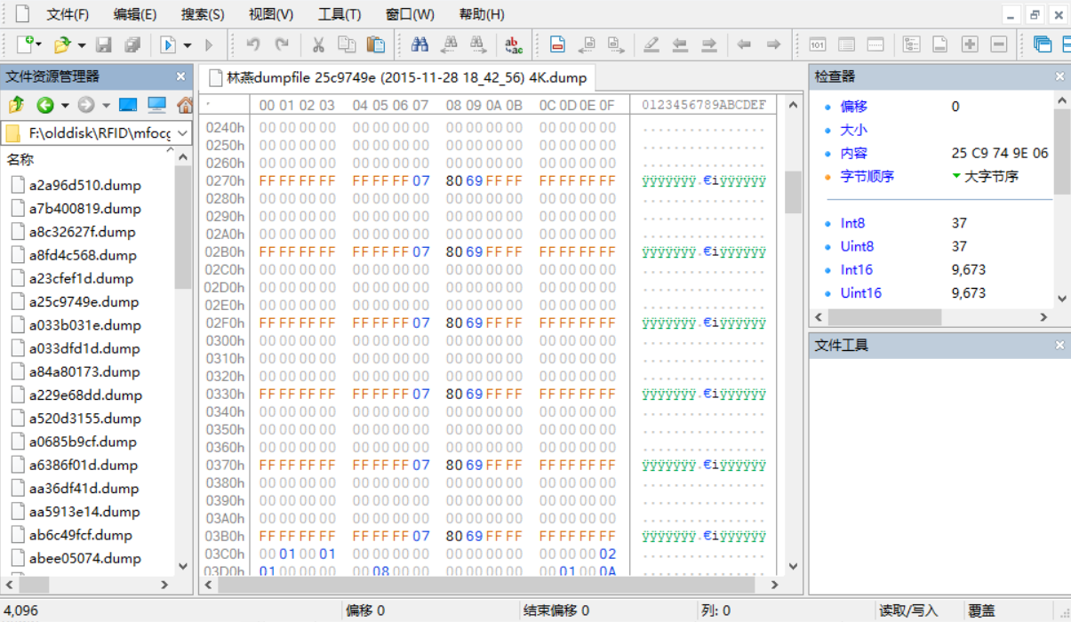Click the red bookmark page icon
The width and height of the screenshot is (1071, 622).
tap(558, 44)
